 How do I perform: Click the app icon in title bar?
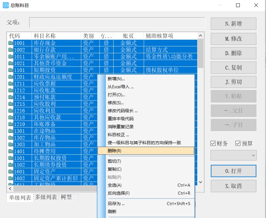click(6, 5)
